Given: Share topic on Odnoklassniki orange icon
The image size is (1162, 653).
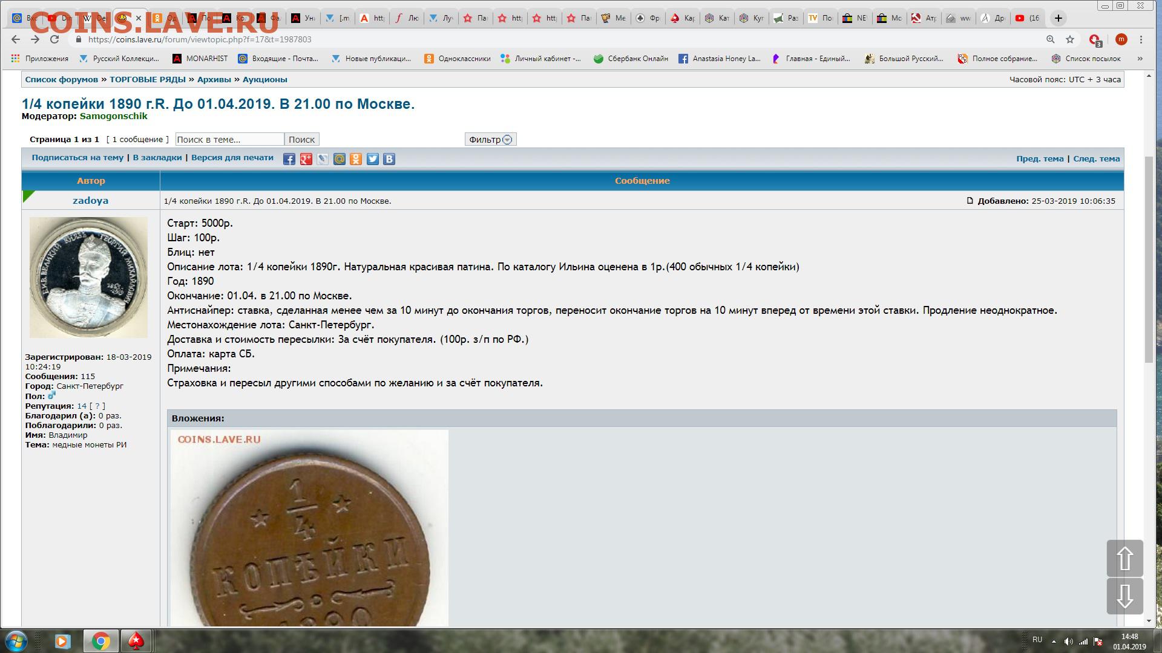Looking at the screenshot, I should pyautogui.click(x=356, y=159).
